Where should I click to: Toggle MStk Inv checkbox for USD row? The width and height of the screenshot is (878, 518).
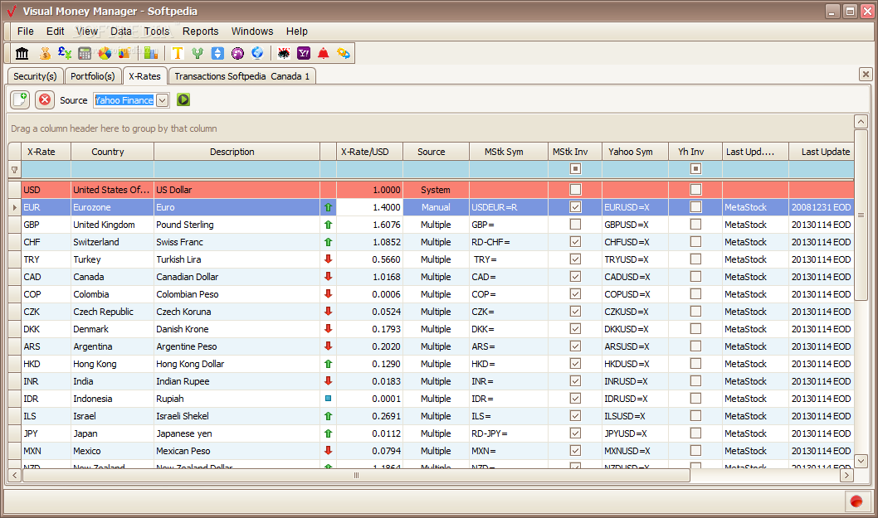click(x=575, y=190)
